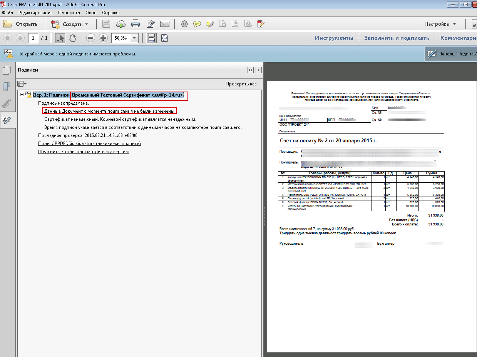Image resolution: width=477 pixels, height=357 pixels.
Task: Click Последняя проверка timestamp line
Action: tap(88, 135)
